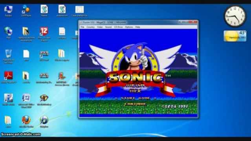Image resolution: width=251 pixels, height=141 pixels.
Task: Select CONTINUE on Sonic title screen
Action: tap(136, 104)
